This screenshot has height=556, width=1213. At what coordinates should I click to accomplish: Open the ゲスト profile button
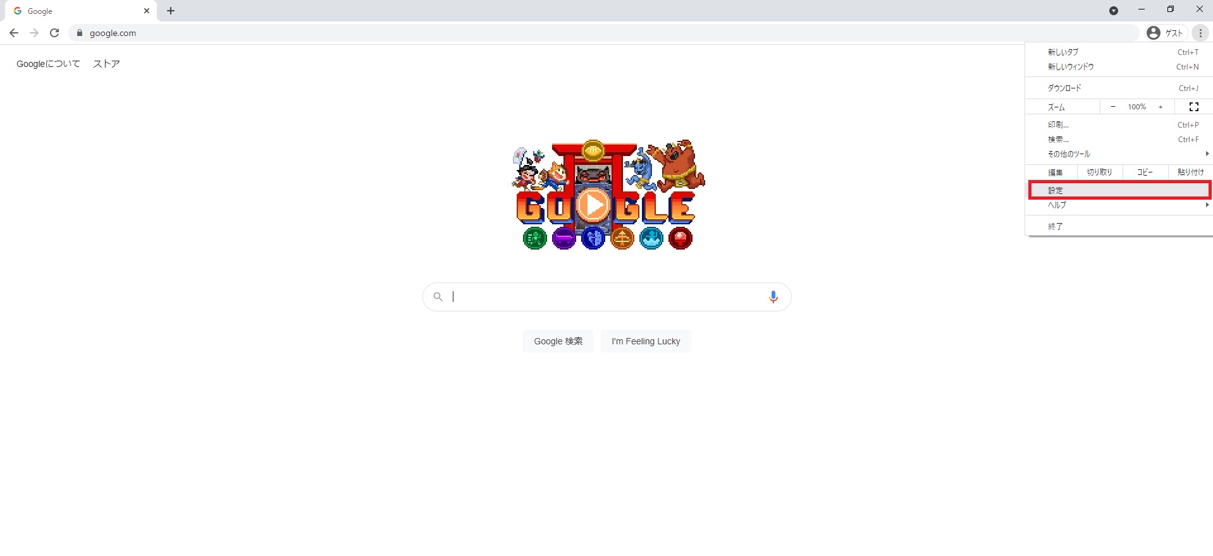tap(1166, 33)
